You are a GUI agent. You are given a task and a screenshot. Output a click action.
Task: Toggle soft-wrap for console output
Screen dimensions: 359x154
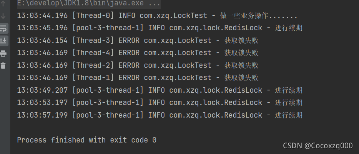pos(3,28)
